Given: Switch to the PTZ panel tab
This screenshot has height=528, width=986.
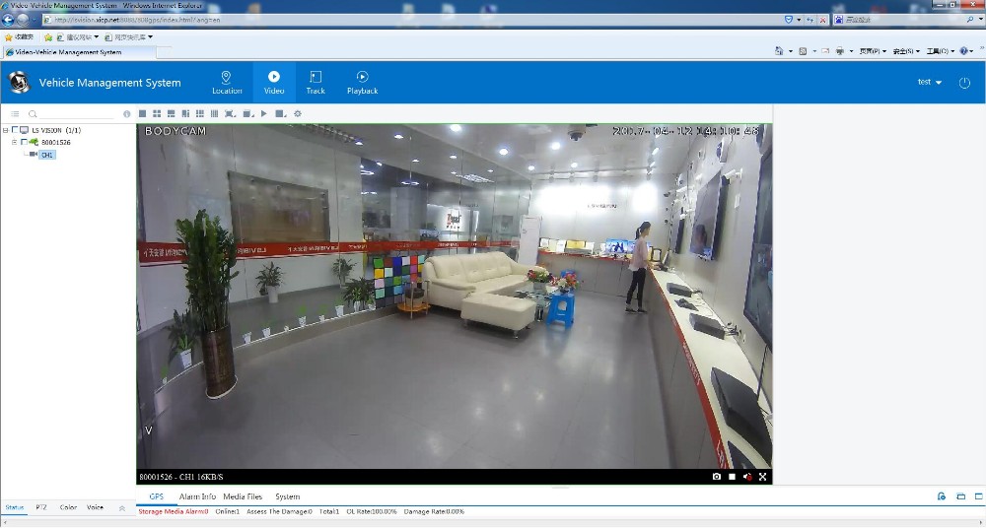Looking at the screenshot, I should click(x=40, y=507).
